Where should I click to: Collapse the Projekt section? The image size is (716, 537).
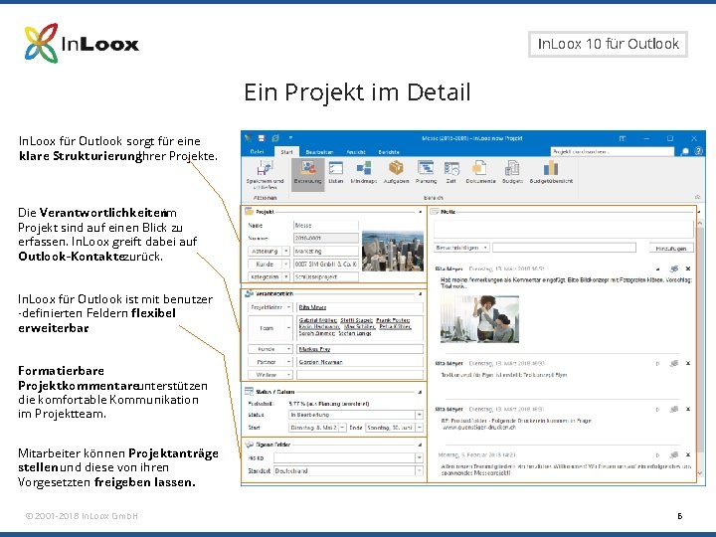[x=420, y=212]
